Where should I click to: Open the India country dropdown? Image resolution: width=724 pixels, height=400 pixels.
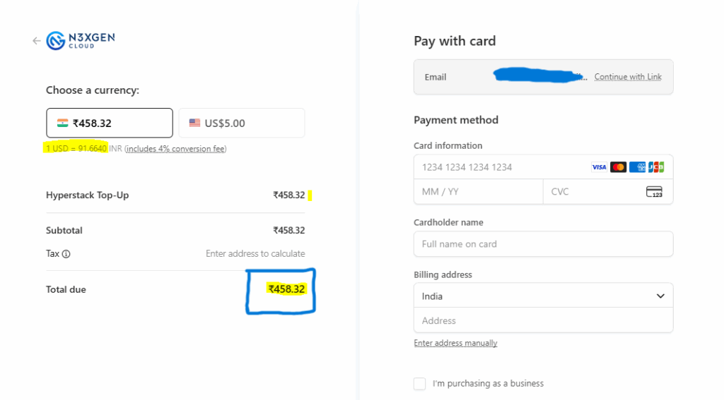pyautogui.click(x=543, y=296)
